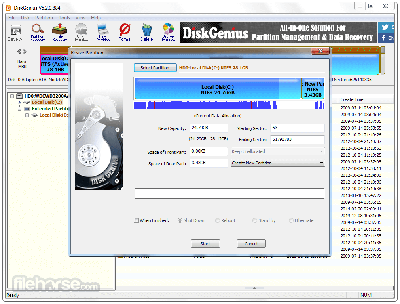Click the Twitter share icon

coord(386,27)
